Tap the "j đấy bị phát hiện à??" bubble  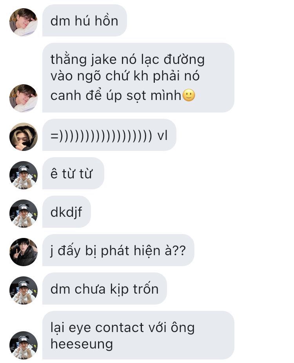coord(118,250)
